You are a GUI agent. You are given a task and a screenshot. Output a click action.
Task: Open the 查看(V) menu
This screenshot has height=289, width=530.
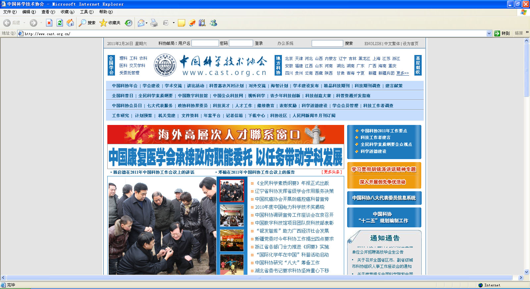[x=48, y=12]
